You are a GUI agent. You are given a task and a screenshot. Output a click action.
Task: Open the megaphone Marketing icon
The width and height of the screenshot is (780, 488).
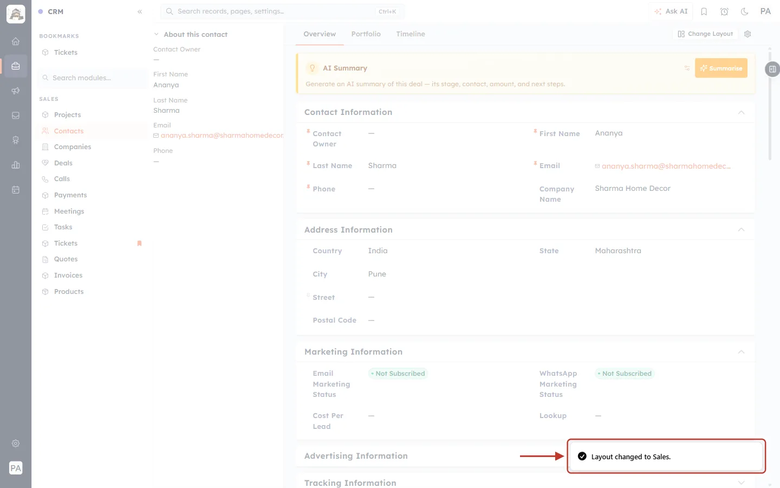pyautogui.click(x=16, y=91)
